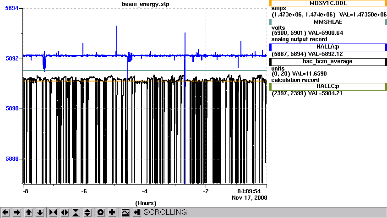Pan the plot down with the down arrow

click(40, 213)
